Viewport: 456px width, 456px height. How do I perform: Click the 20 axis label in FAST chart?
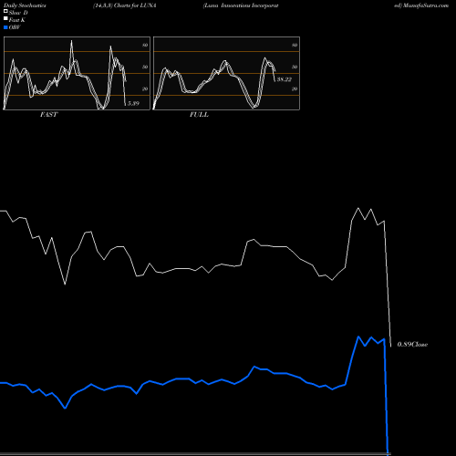click(x=145, y=89)
